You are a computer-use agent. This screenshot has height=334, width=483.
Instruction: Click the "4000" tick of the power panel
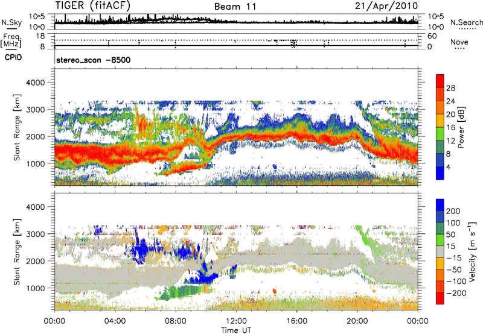click(36, 83)
